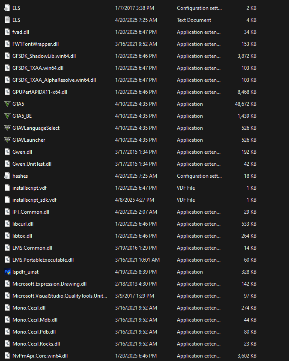289x361 pixels.
Task: Select the Microsoft.VisualStudio.QualityTools.Unit... file name
Action: pyautogui.click(x=60, y=296)
